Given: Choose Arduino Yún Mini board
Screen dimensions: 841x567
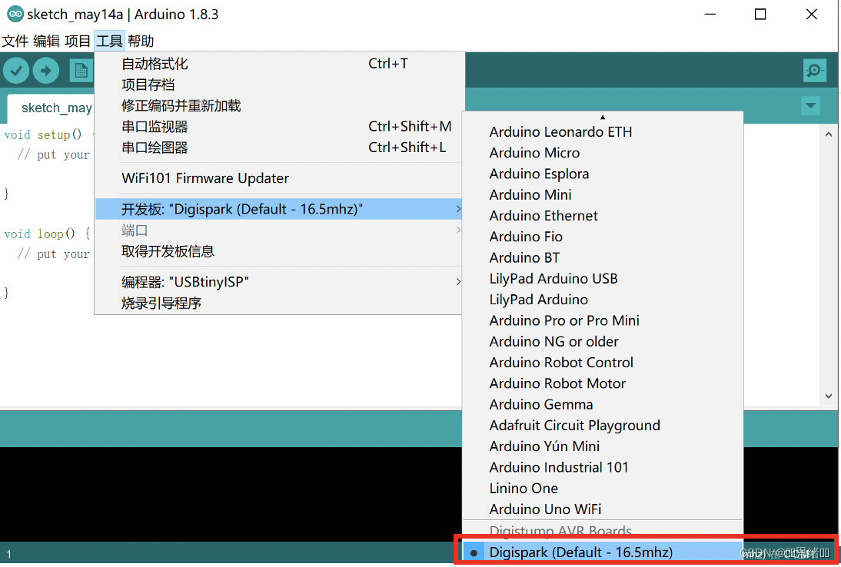Looking at the screenshot, I should (603, 446).
